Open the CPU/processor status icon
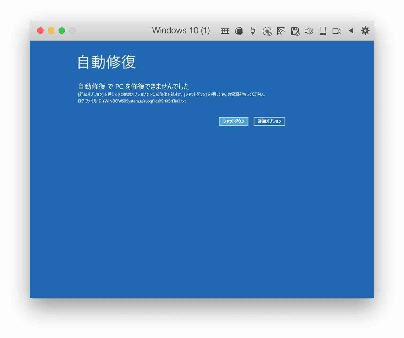Screen dimensions: 404x338 coord(239,31)
